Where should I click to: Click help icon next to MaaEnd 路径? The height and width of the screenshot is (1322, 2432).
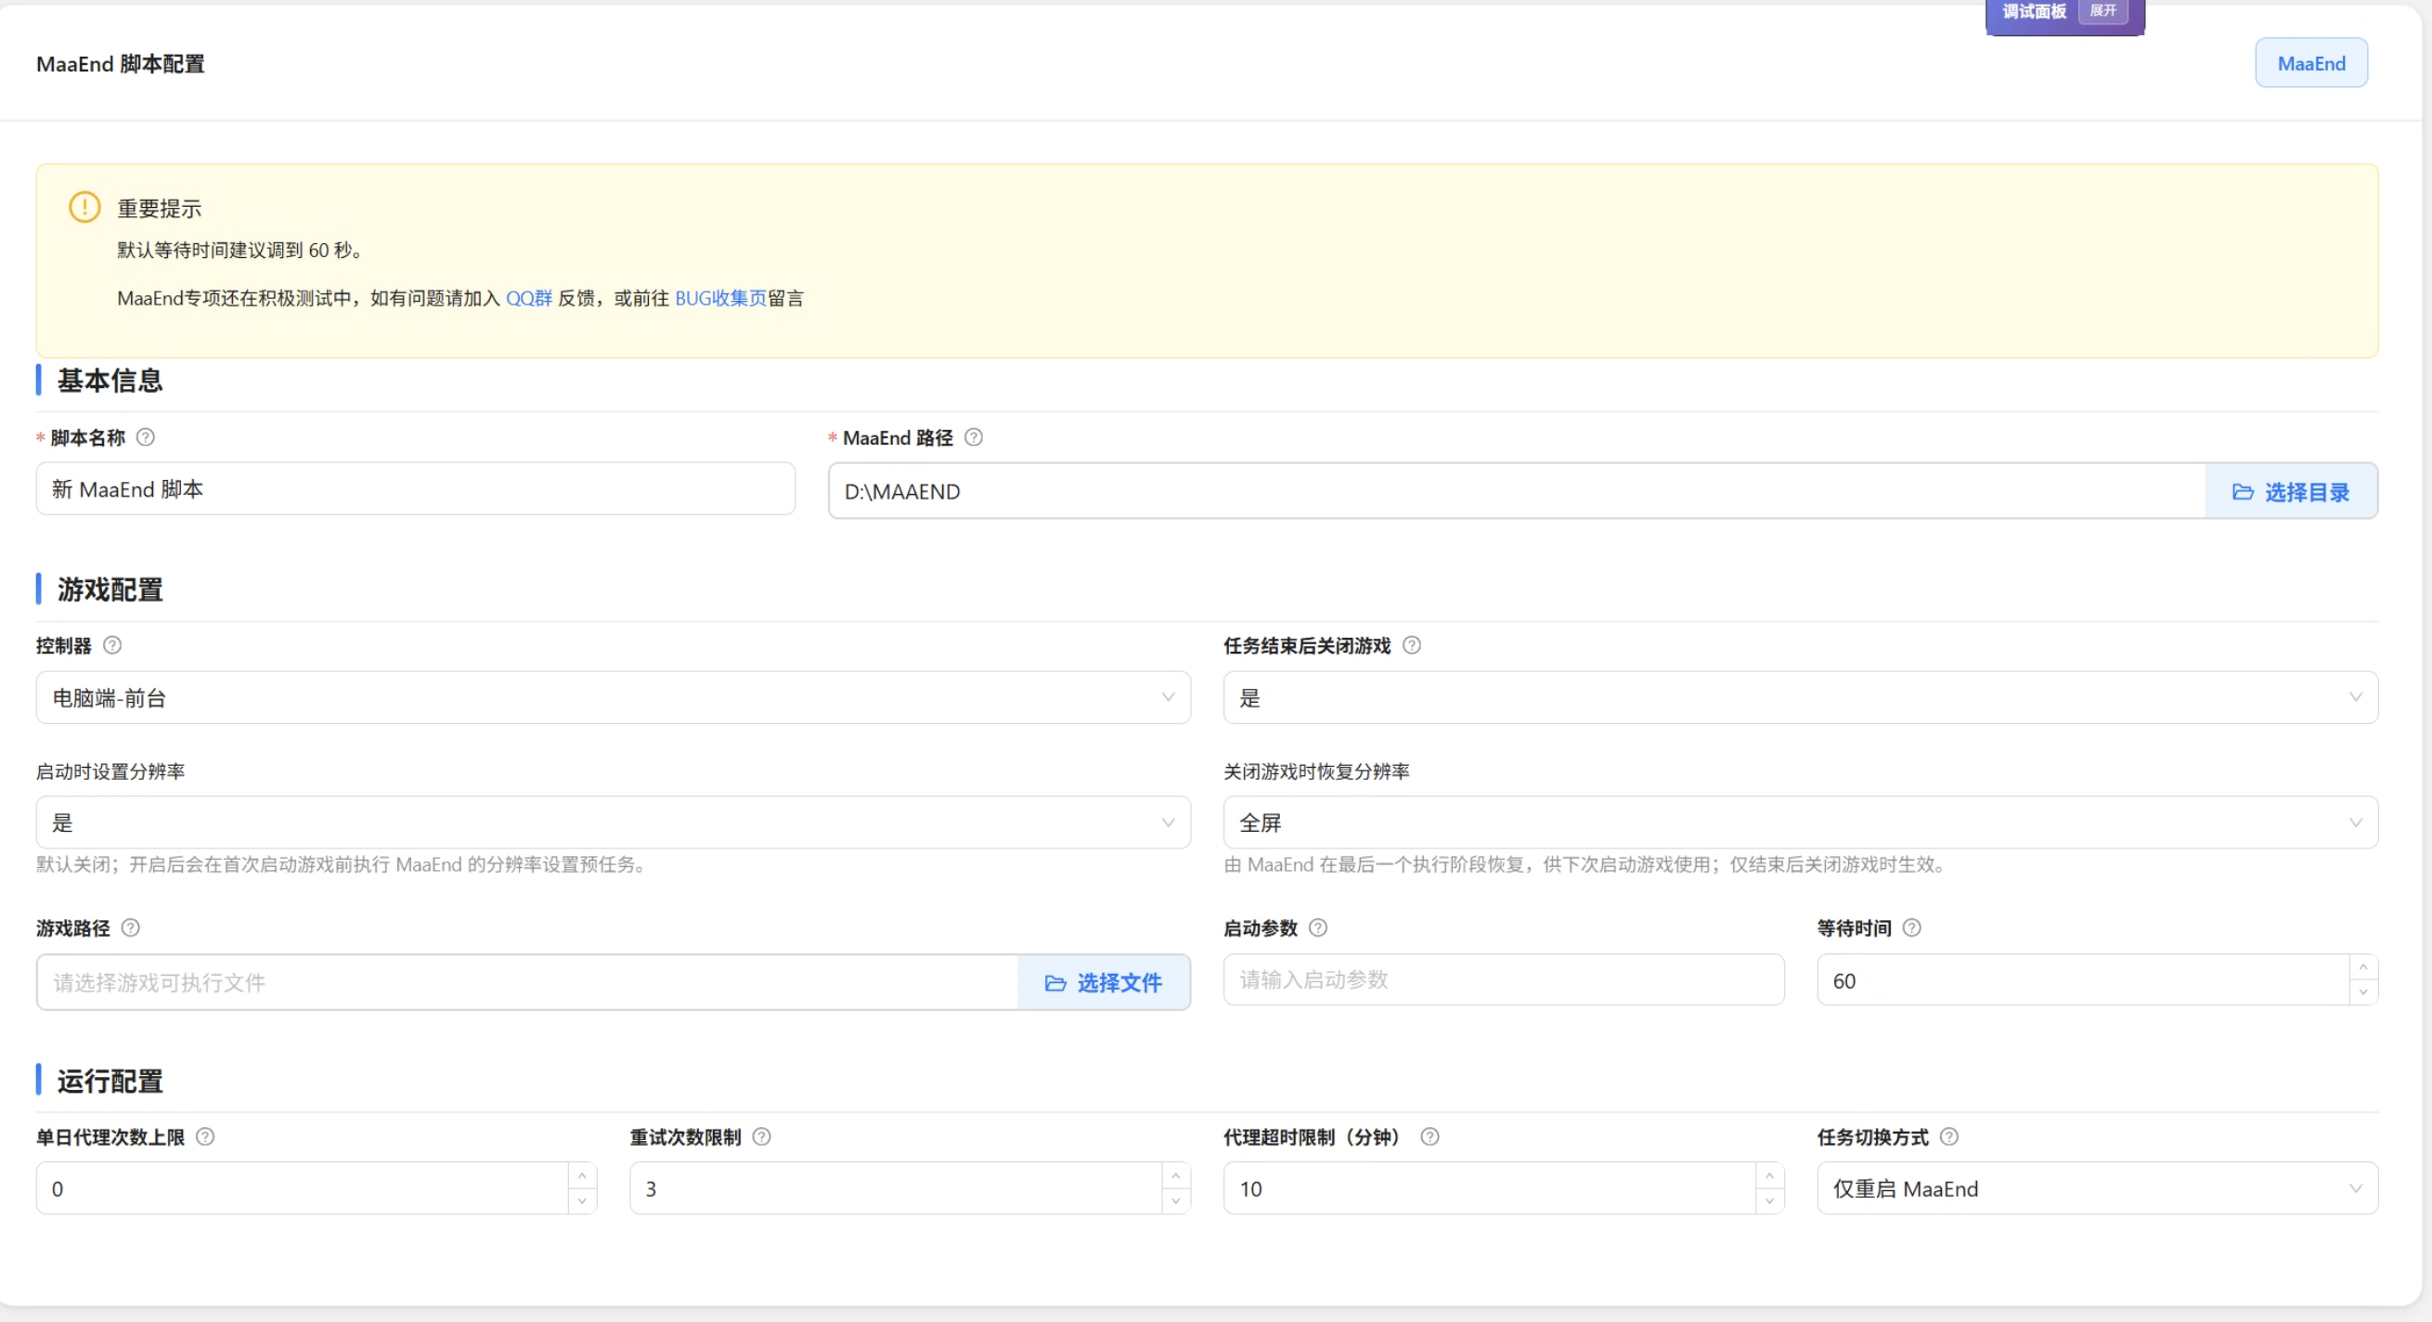pyautogui.click(x=974, y=437)
